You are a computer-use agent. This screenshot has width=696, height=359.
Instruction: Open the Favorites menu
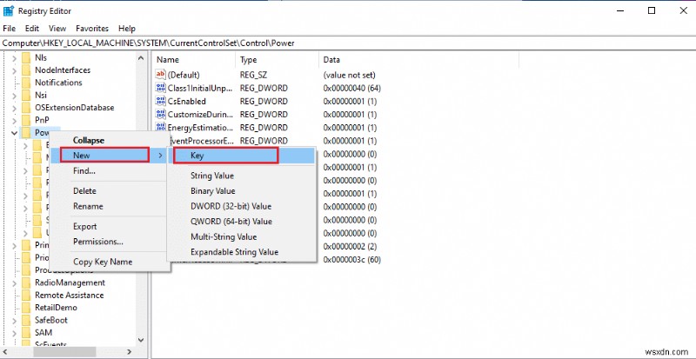tap(92, 29)
